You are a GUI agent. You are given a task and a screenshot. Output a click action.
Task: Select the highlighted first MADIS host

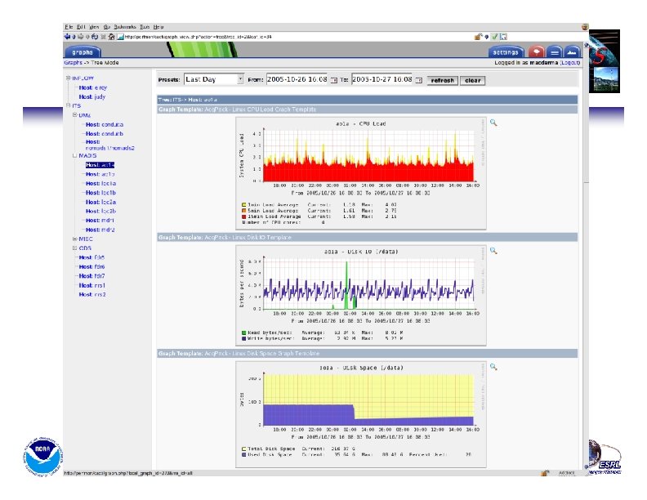pyautogui.click(x=100, y=165)
